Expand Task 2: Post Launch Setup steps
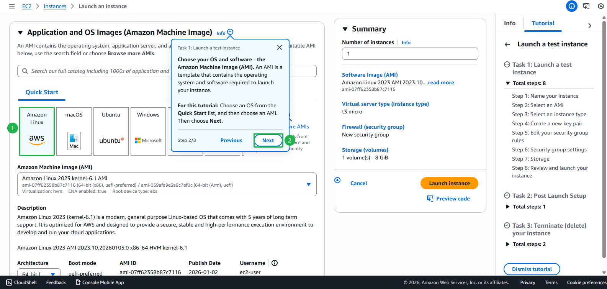 point(508,207)
